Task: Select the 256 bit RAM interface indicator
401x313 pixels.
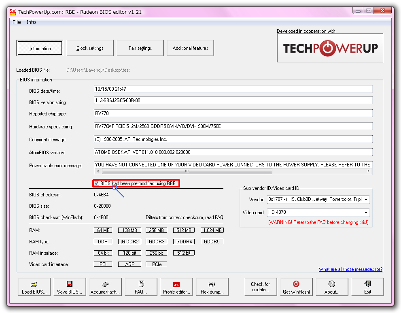Action: pyautogui.click(x=156, y=253)
